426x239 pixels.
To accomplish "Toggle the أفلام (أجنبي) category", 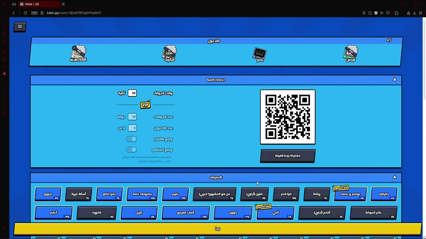I will click(x=322, y=213).
